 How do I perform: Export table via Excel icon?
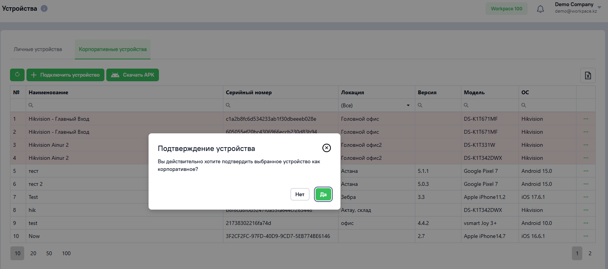[x=588, y=75]
